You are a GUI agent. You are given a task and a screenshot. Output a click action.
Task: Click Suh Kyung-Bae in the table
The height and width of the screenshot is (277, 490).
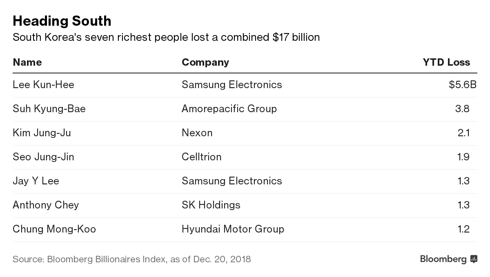pyautogui.click(x=49, y=109)
